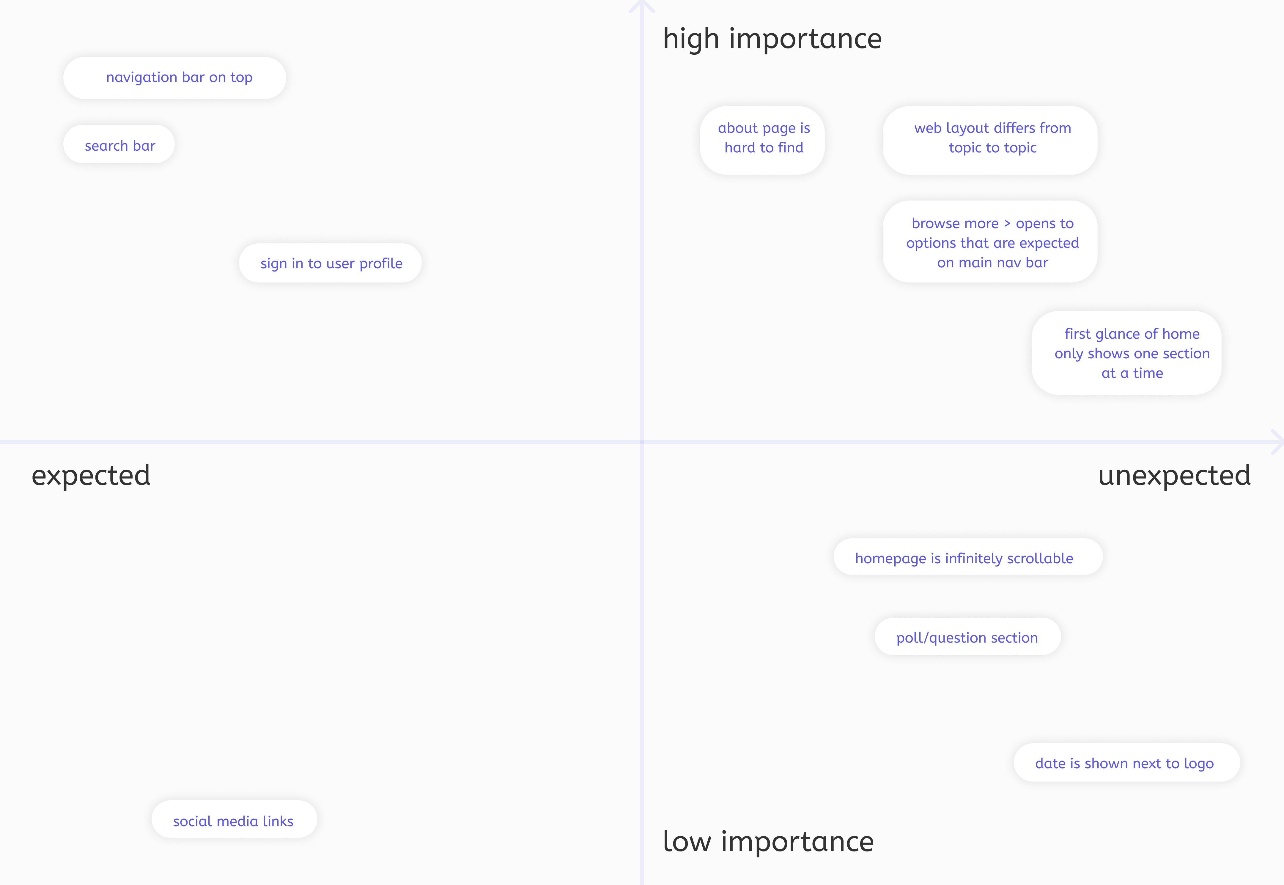Click the 'social media links' note
This screenshot has width=1284, height=885.
[x=234, y=819]
